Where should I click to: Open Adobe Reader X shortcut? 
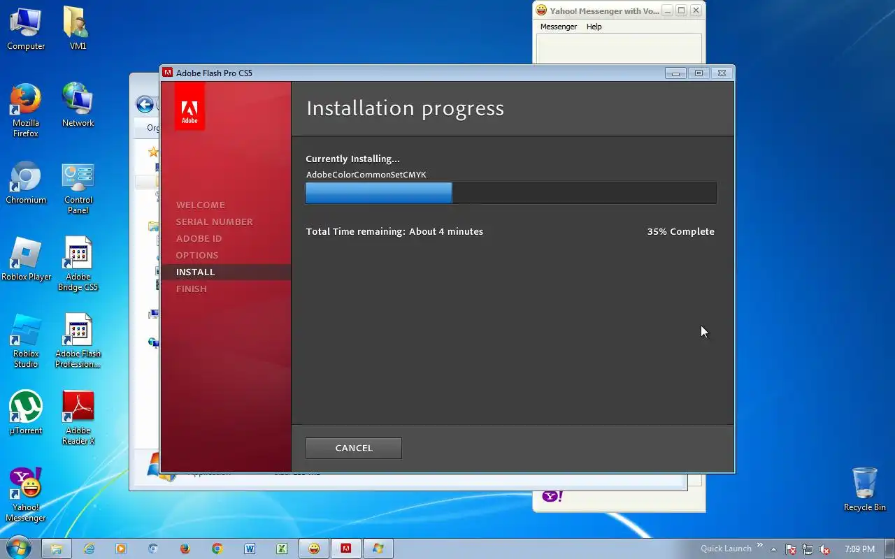tap(78, 418)
